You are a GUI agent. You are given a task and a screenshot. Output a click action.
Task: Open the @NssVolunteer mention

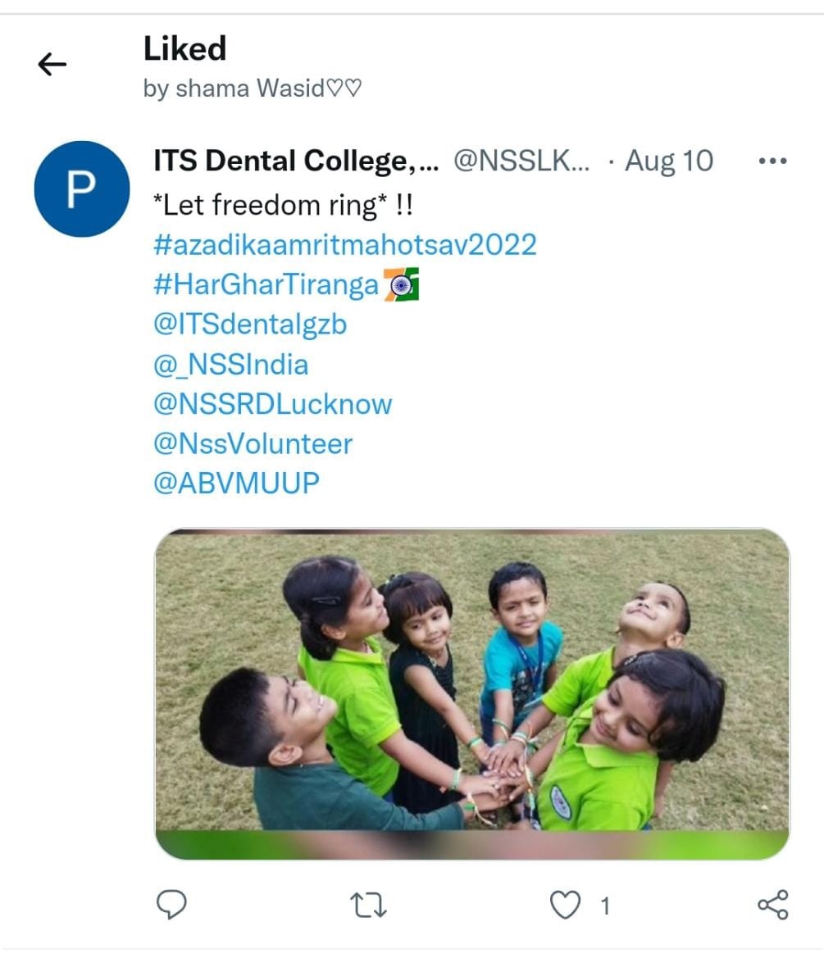coord(253,444)
